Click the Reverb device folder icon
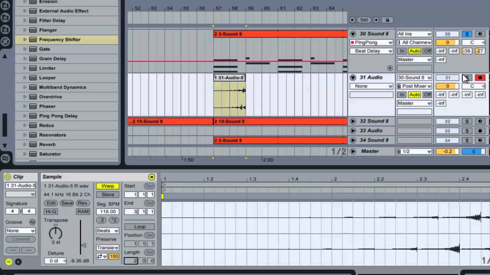490x275 pixels. (x=33, y=144)
